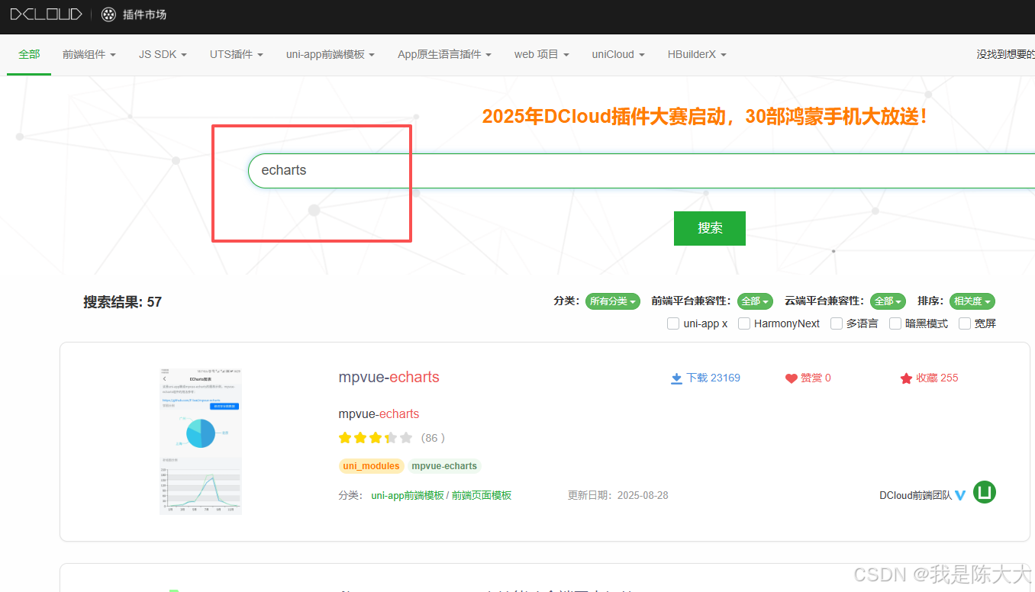Tick the 暗黑模式 checkbox

click(895, 323)
